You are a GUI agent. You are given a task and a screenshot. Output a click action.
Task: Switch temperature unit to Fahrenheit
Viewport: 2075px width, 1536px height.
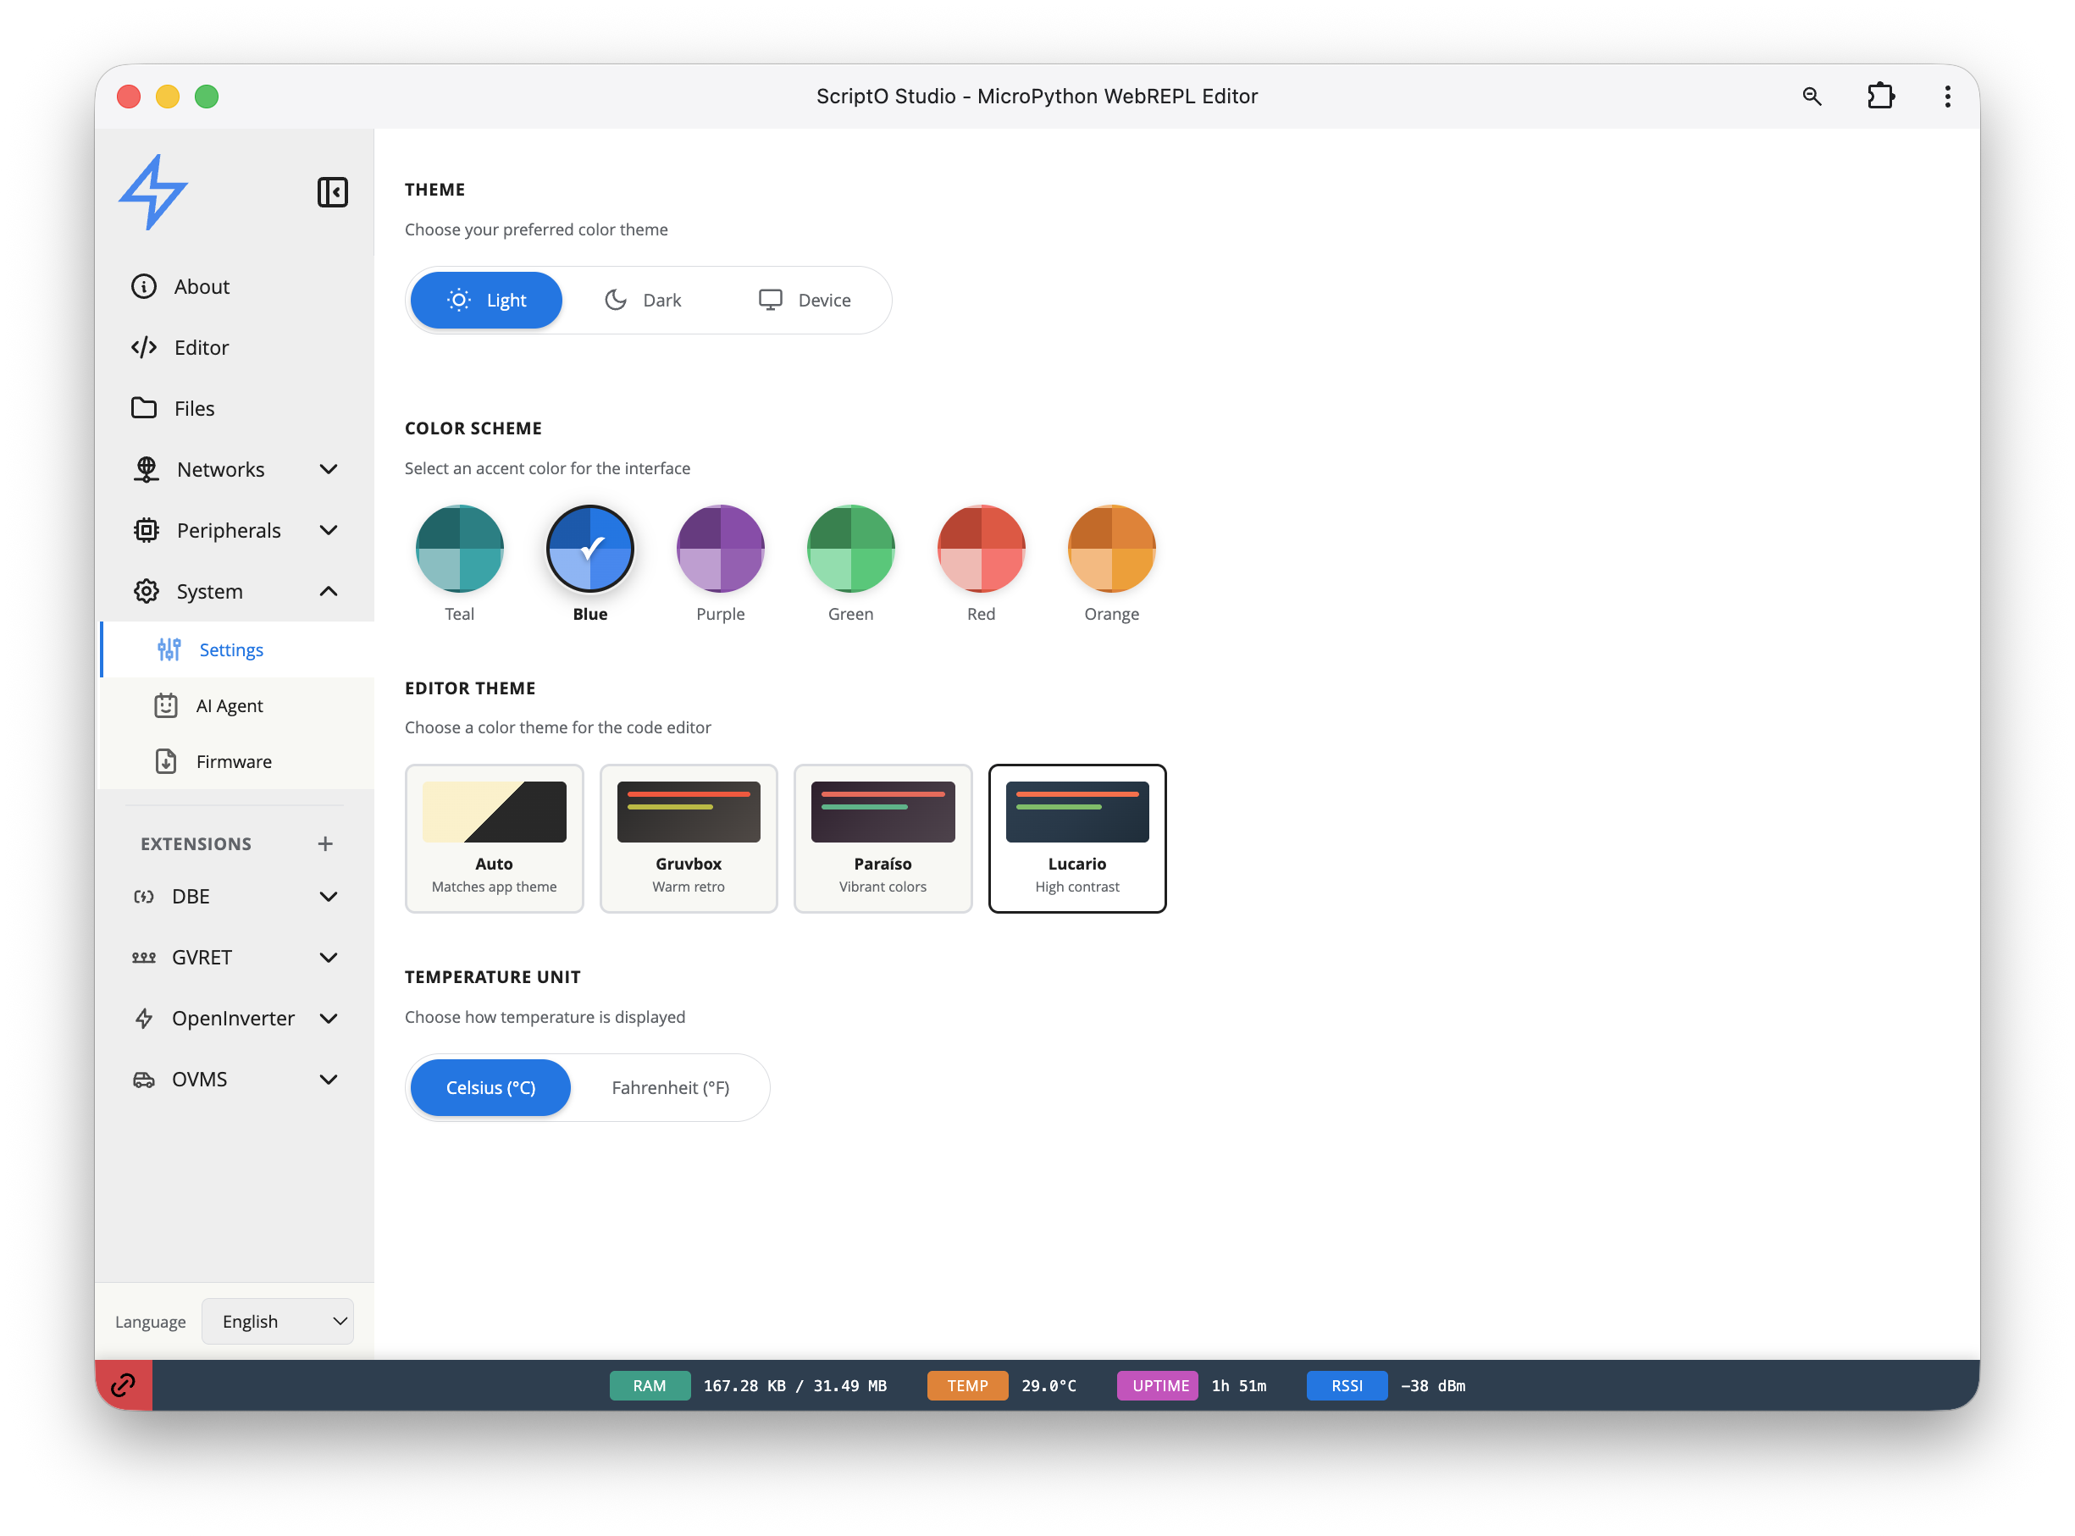(x=671, y=1087)
